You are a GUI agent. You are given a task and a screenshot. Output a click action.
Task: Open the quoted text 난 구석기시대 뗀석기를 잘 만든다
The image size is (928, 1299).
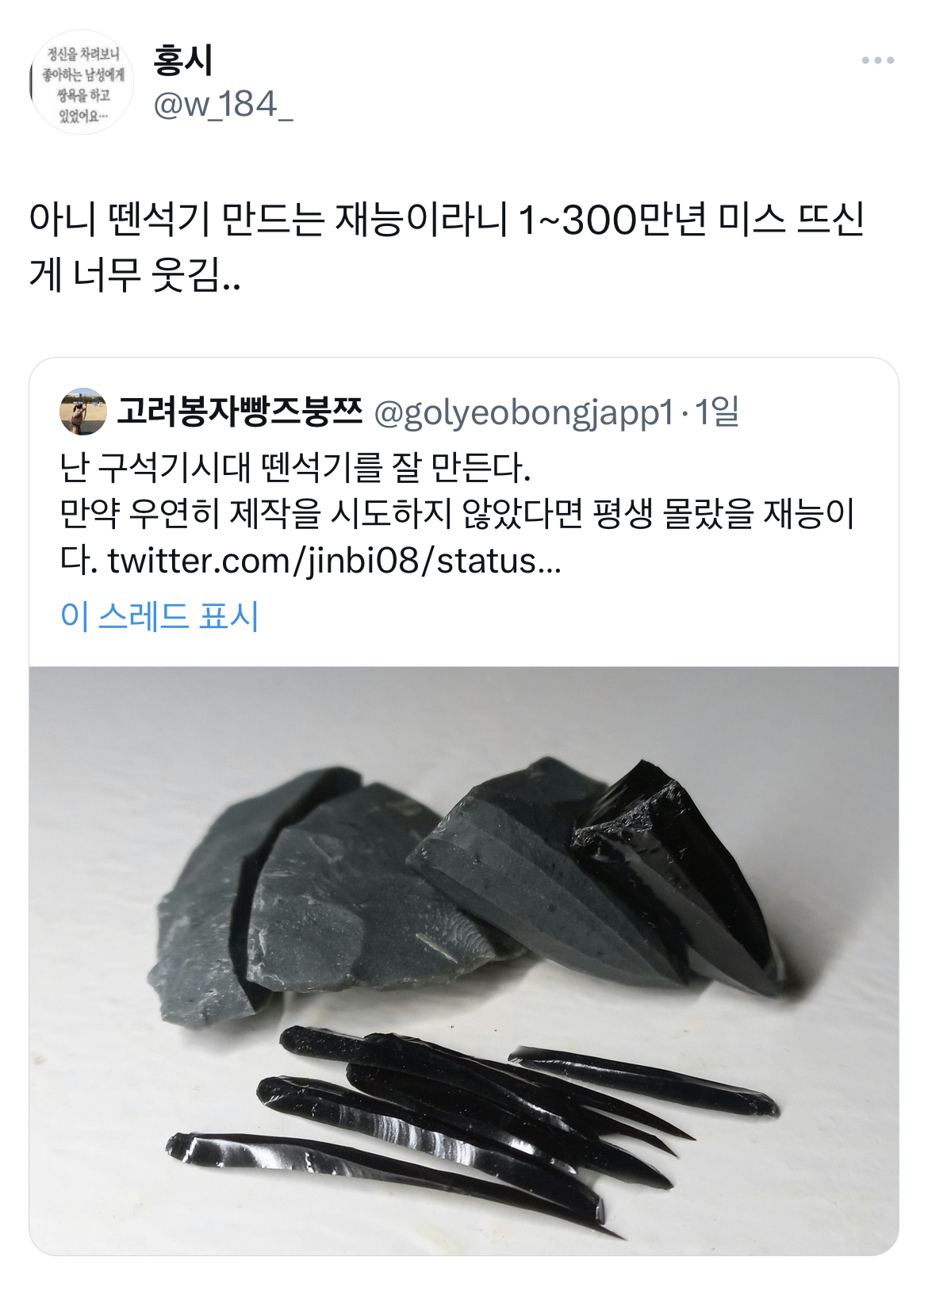(295, 468)
